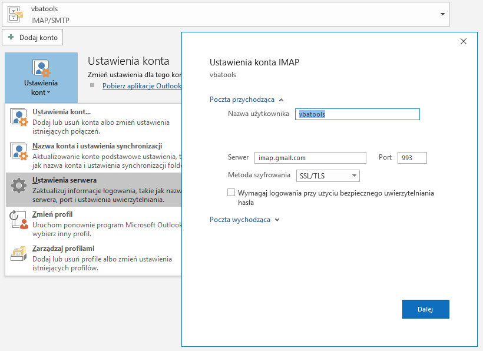Click the icon beside Nazwa konta i ustawienia synchronizacji

pos(19,151)
